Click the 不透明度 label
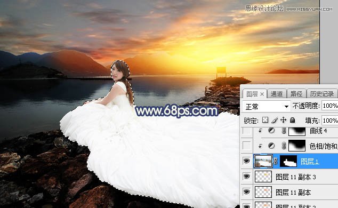The width and height of the screenshot is (338, 208). (x=306, y=106)
